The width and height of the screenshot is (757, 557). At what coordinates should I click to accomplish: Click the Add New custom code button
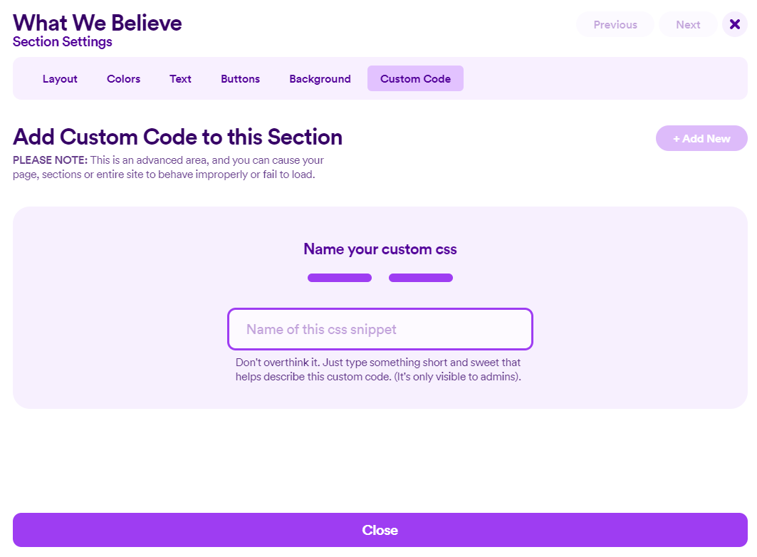pyautogui.click(x=701, y=138)
